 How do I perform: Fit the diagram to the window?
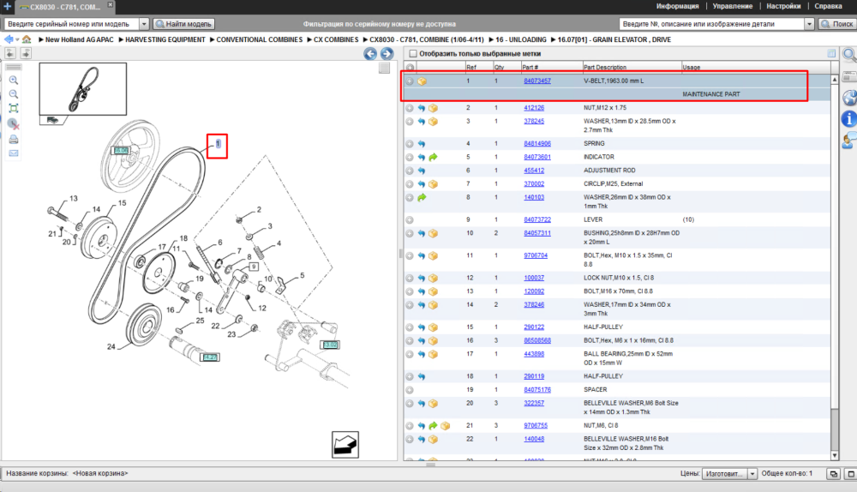(14, 108)
